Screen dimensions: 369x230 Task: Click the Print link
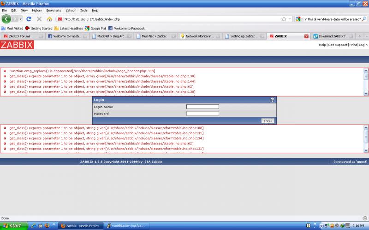[353, 45]
